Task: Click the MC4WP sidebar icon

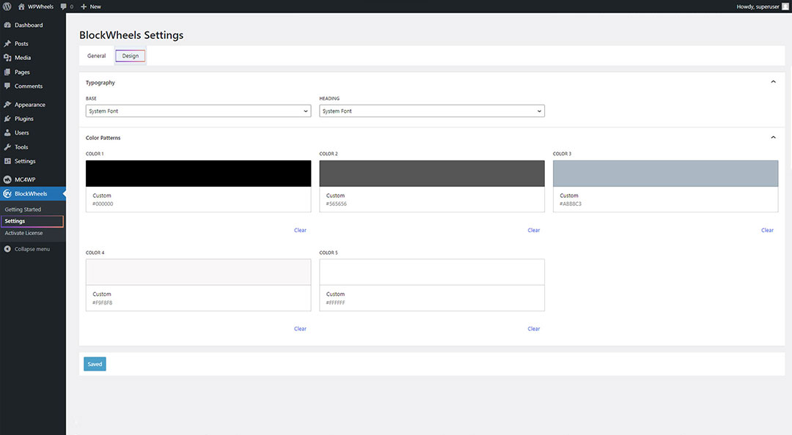Action: [7, 179]
